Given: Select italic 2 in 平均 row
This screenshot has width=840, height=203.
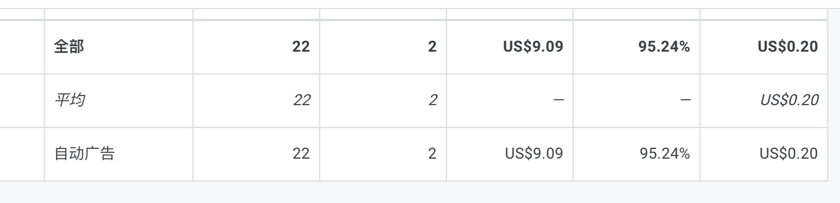Looking at the screenshot, I should click(x=433, y=100).
